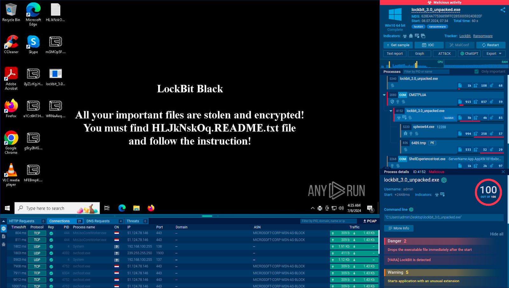This screenshot has width=509, height=288.
Task: Click the lockbit tag under the sample name
Action: [x=418, y=27]
